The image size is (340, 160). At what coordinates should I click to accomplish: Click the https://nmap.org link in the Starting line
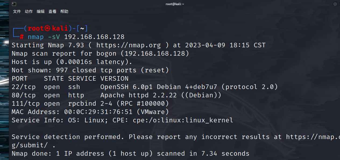(128, 45)
